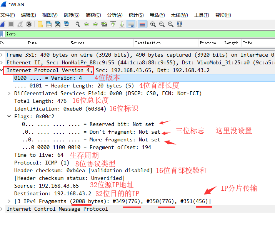
Task: Open capture options gear icon
Action: tap(29, 24)
